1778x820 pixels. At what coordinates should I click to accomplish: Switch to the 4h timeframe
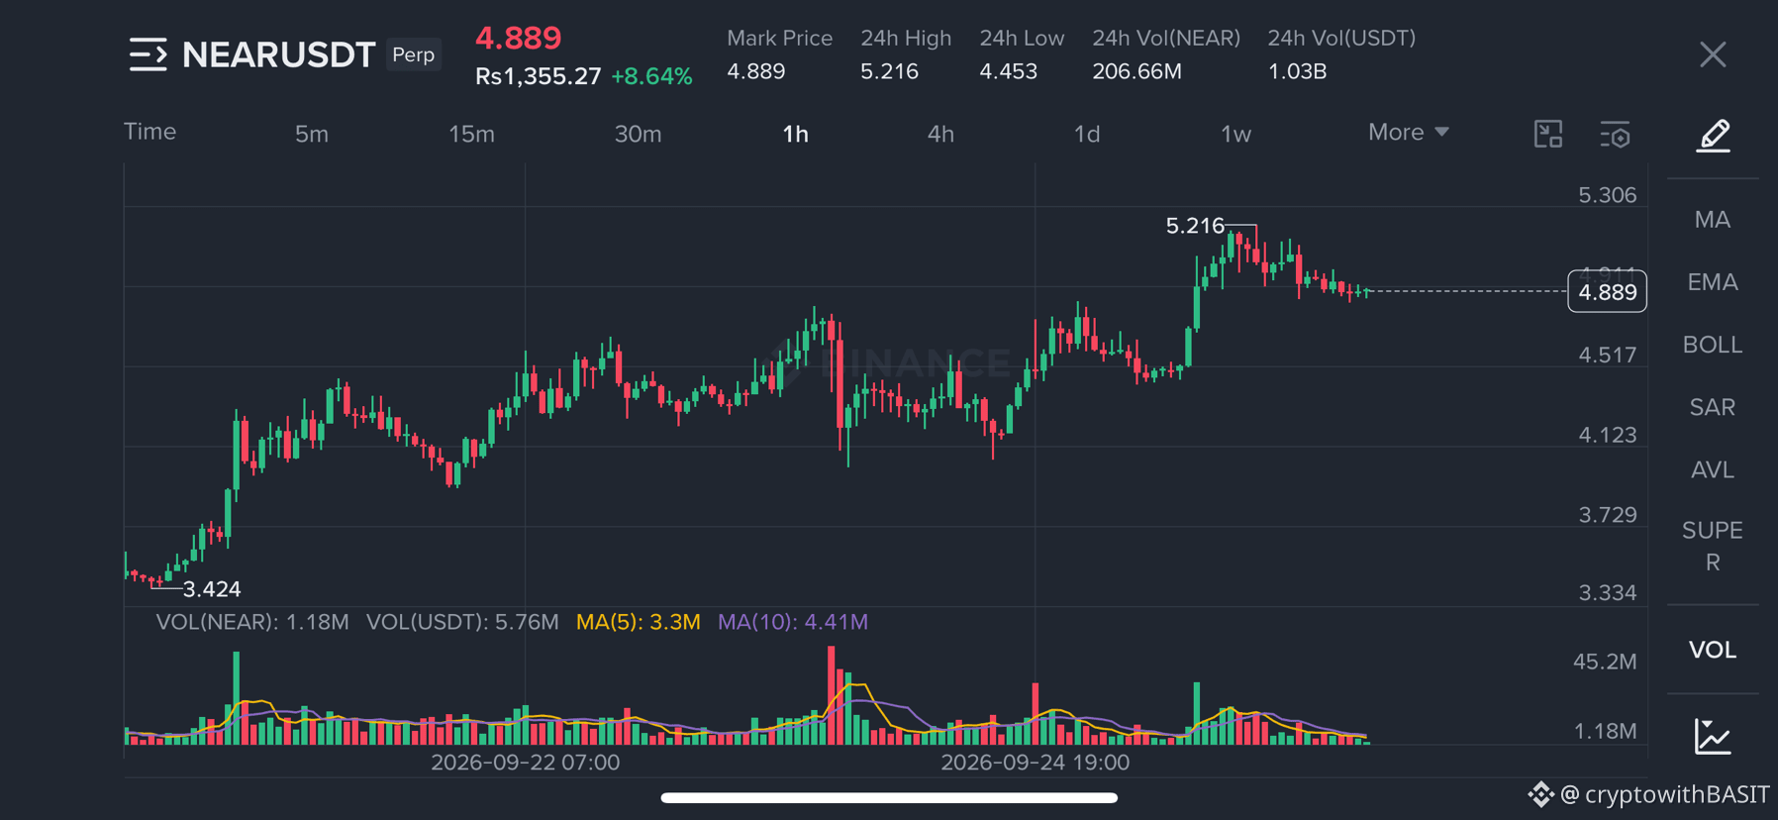pos(940,134)
